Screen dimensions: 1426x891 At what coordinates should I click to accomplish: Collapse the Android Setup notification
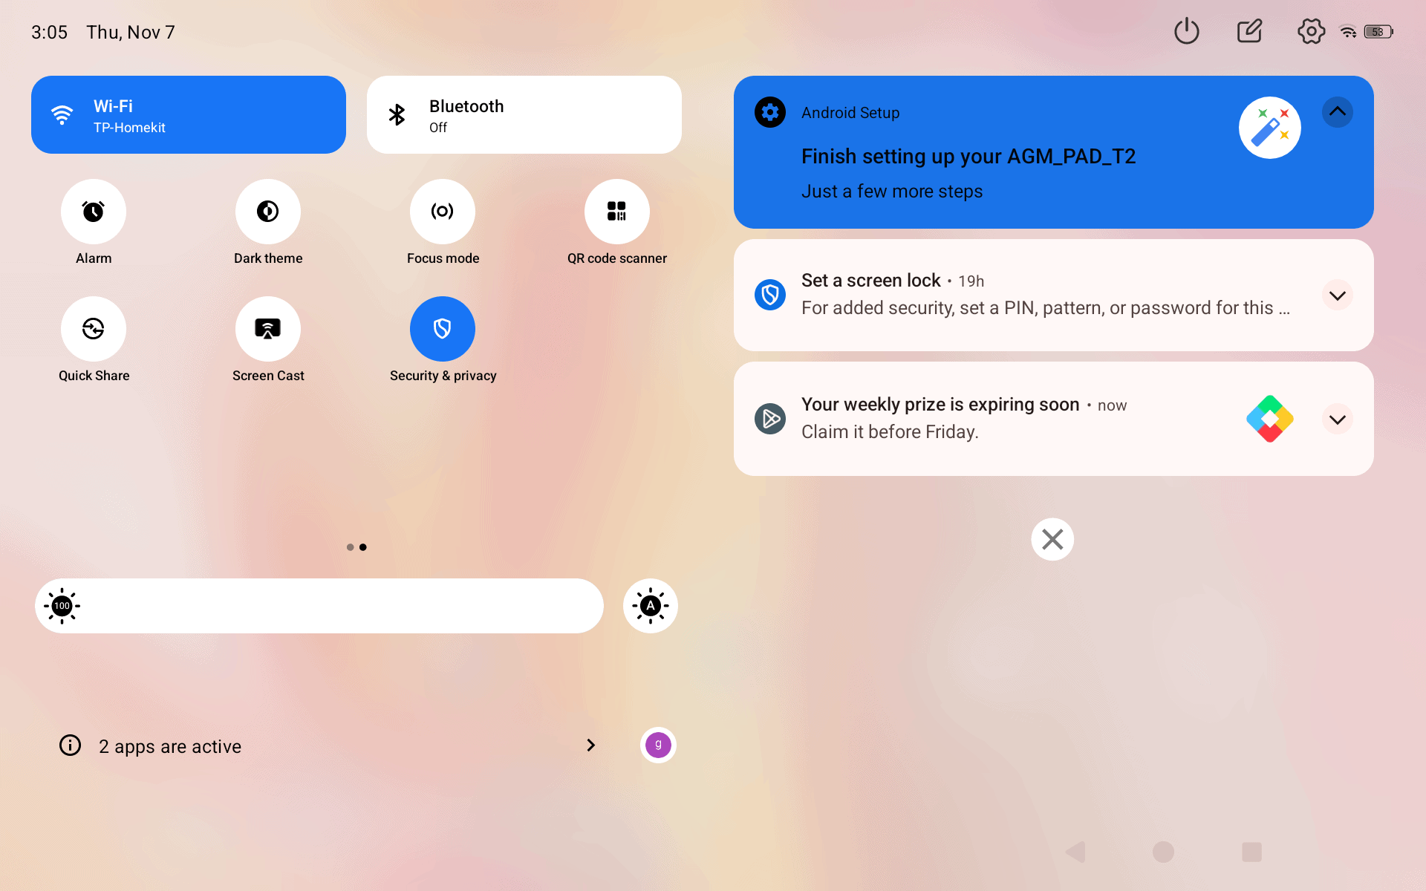point(1338,112)
